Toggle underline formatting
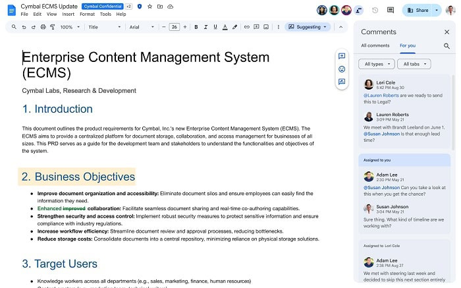The image size is (461, 288). [215, 27]
